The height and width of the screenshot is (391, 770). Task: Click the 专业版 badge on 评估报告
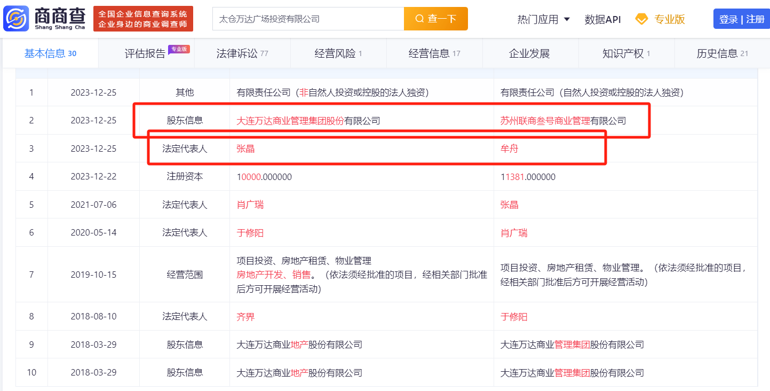point(179,49)
